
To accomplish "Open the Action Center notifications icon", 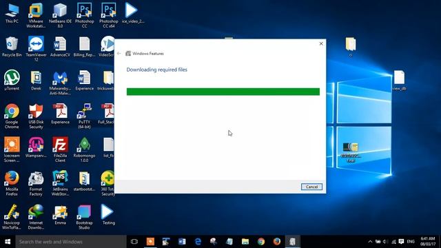I will click(401, 242).
